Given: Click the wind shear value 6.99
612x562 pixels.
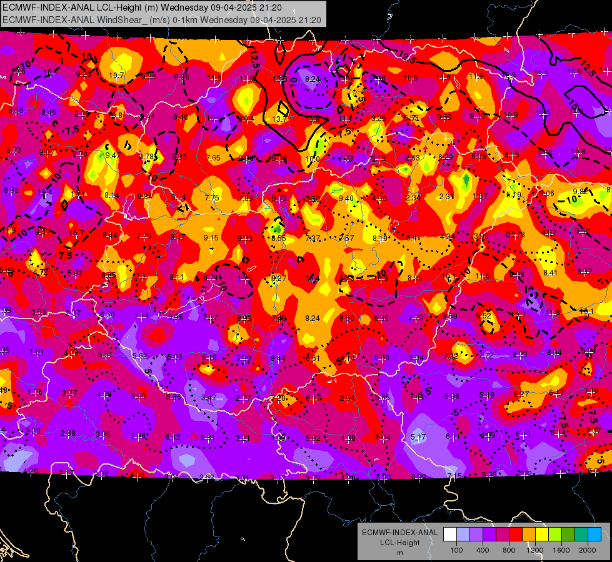Looking at the screenshot, I should click(419, 476).
